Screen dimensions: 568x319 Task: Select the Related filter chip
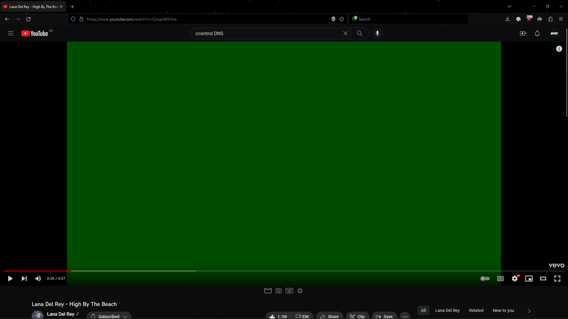tap(476, 310)
